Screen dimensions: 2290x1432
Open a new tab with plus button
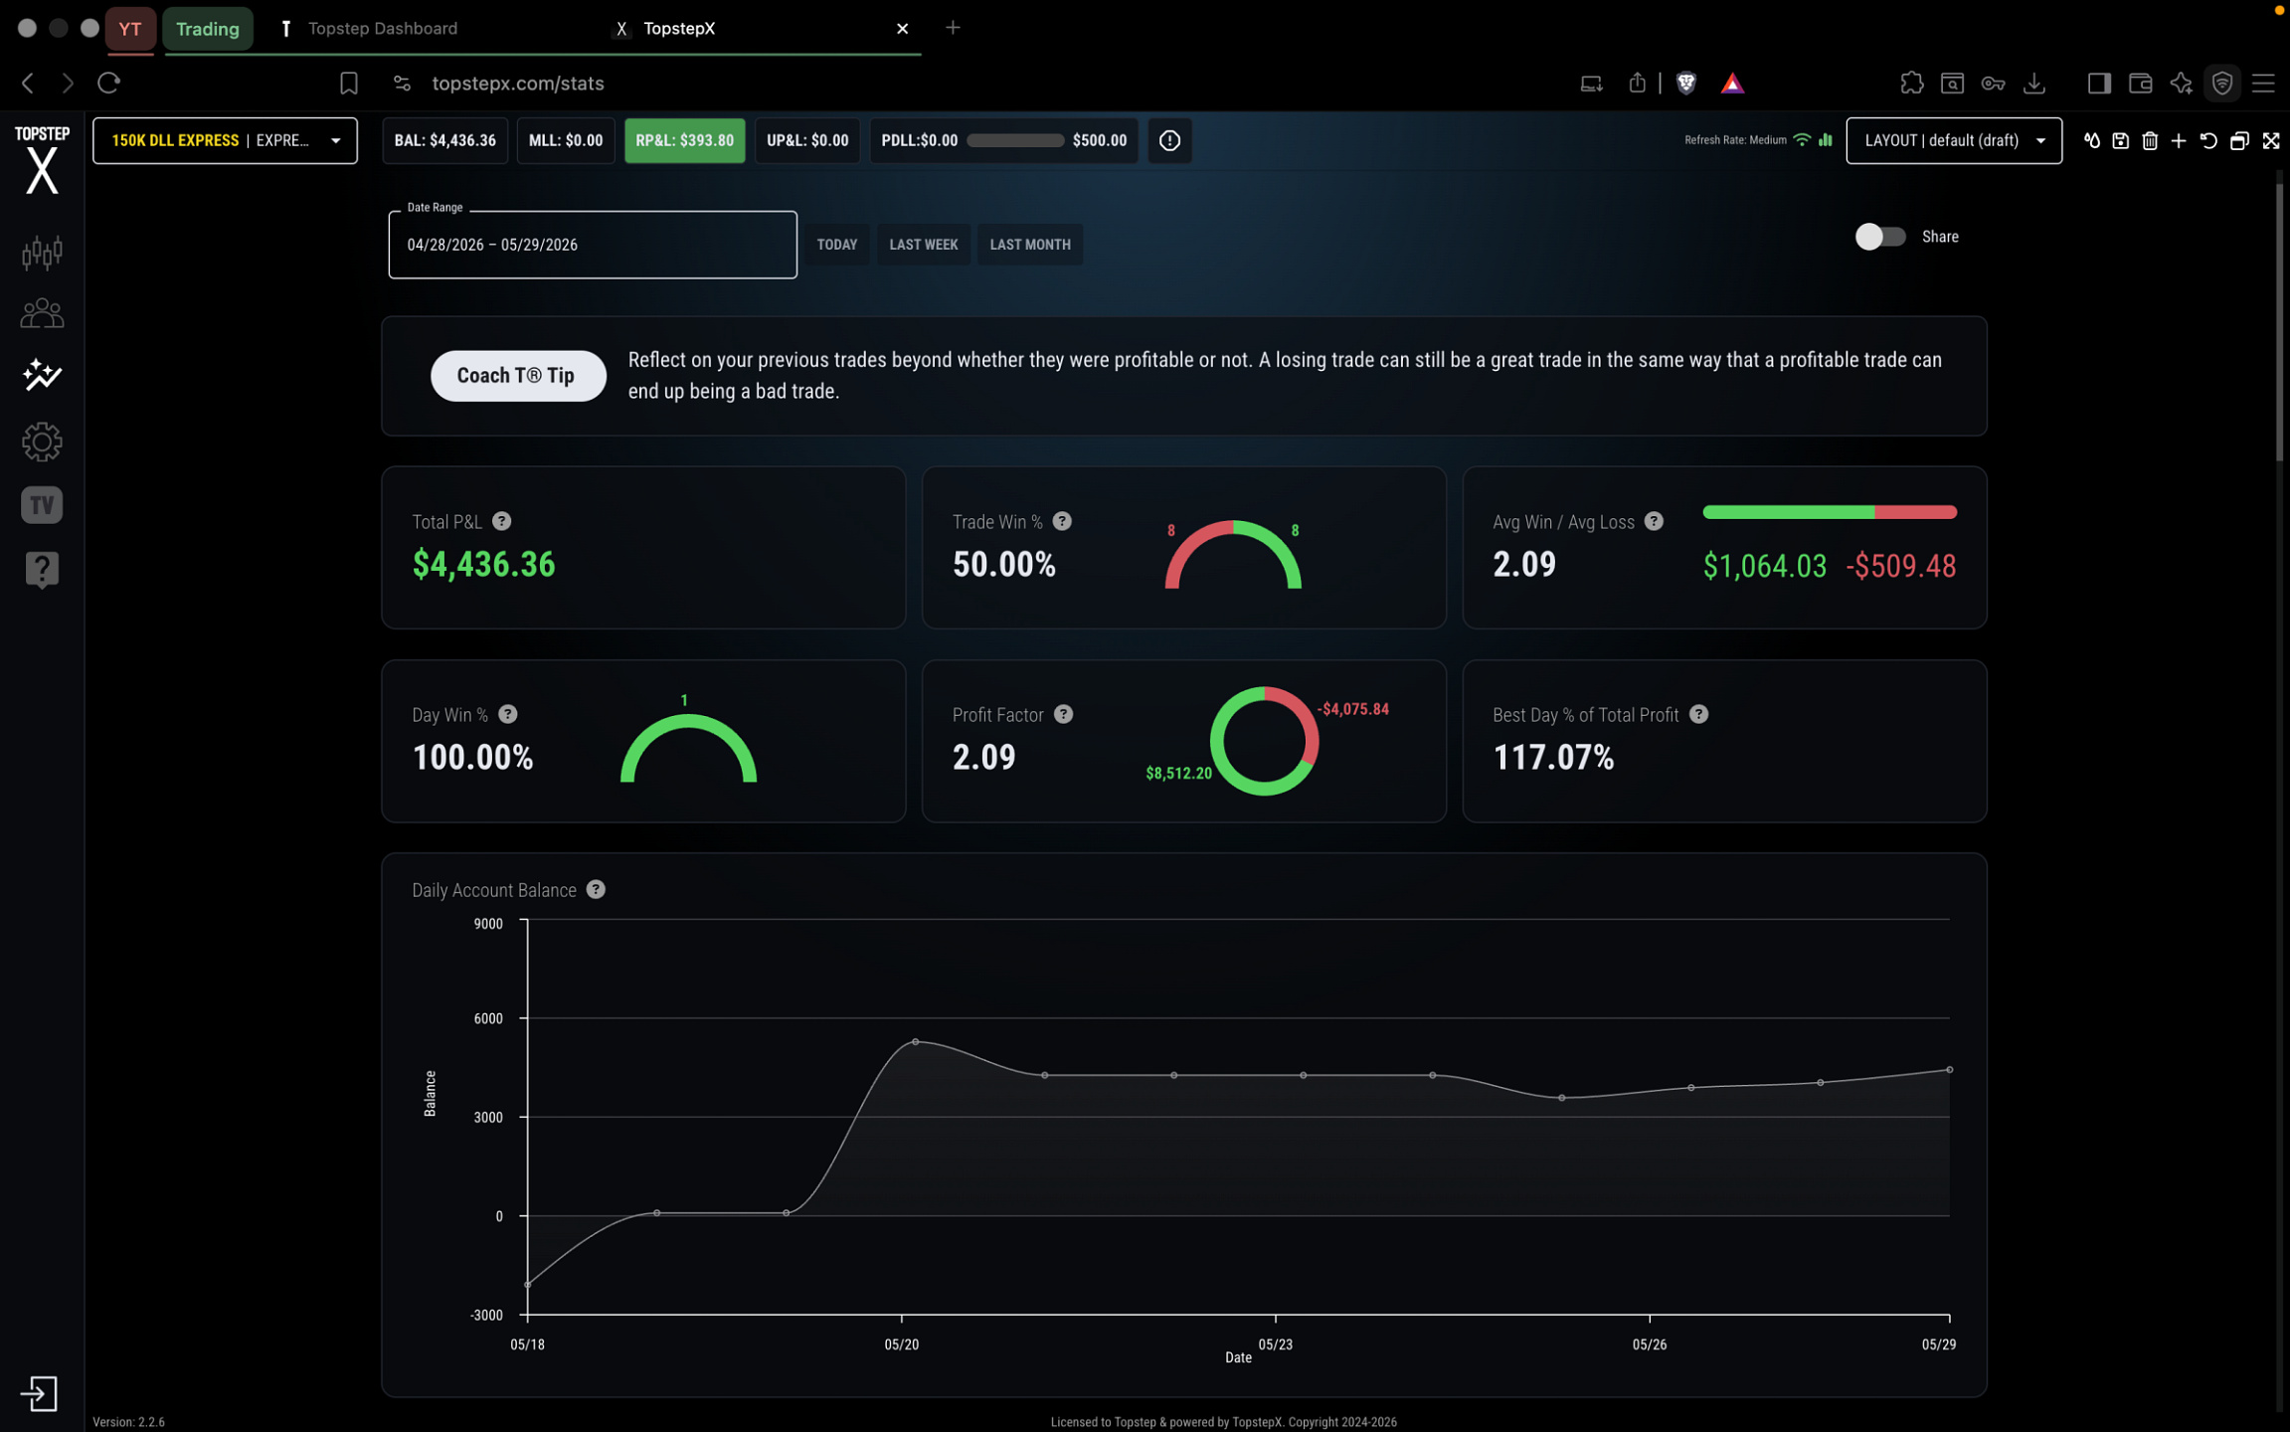tap(953, 28)
